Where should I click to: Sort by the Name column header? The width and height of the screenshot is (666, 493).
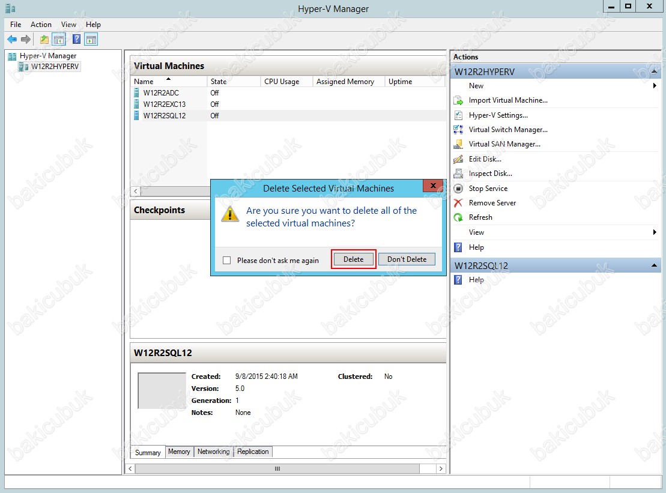click(169, 82)
